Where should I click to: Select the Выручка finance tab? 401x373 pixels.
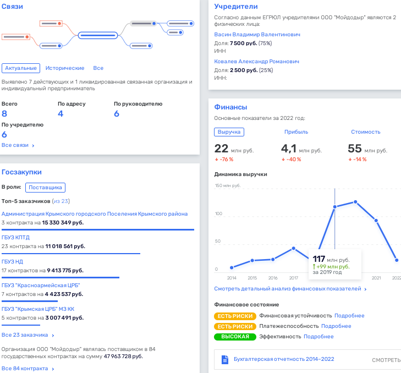pos(229,132)
